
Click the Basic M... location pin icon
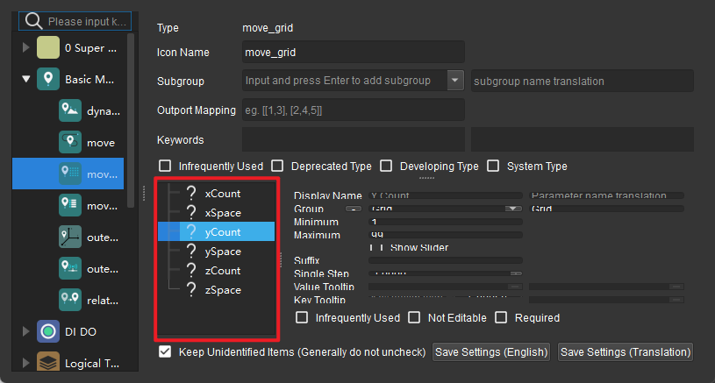[48, 80]
